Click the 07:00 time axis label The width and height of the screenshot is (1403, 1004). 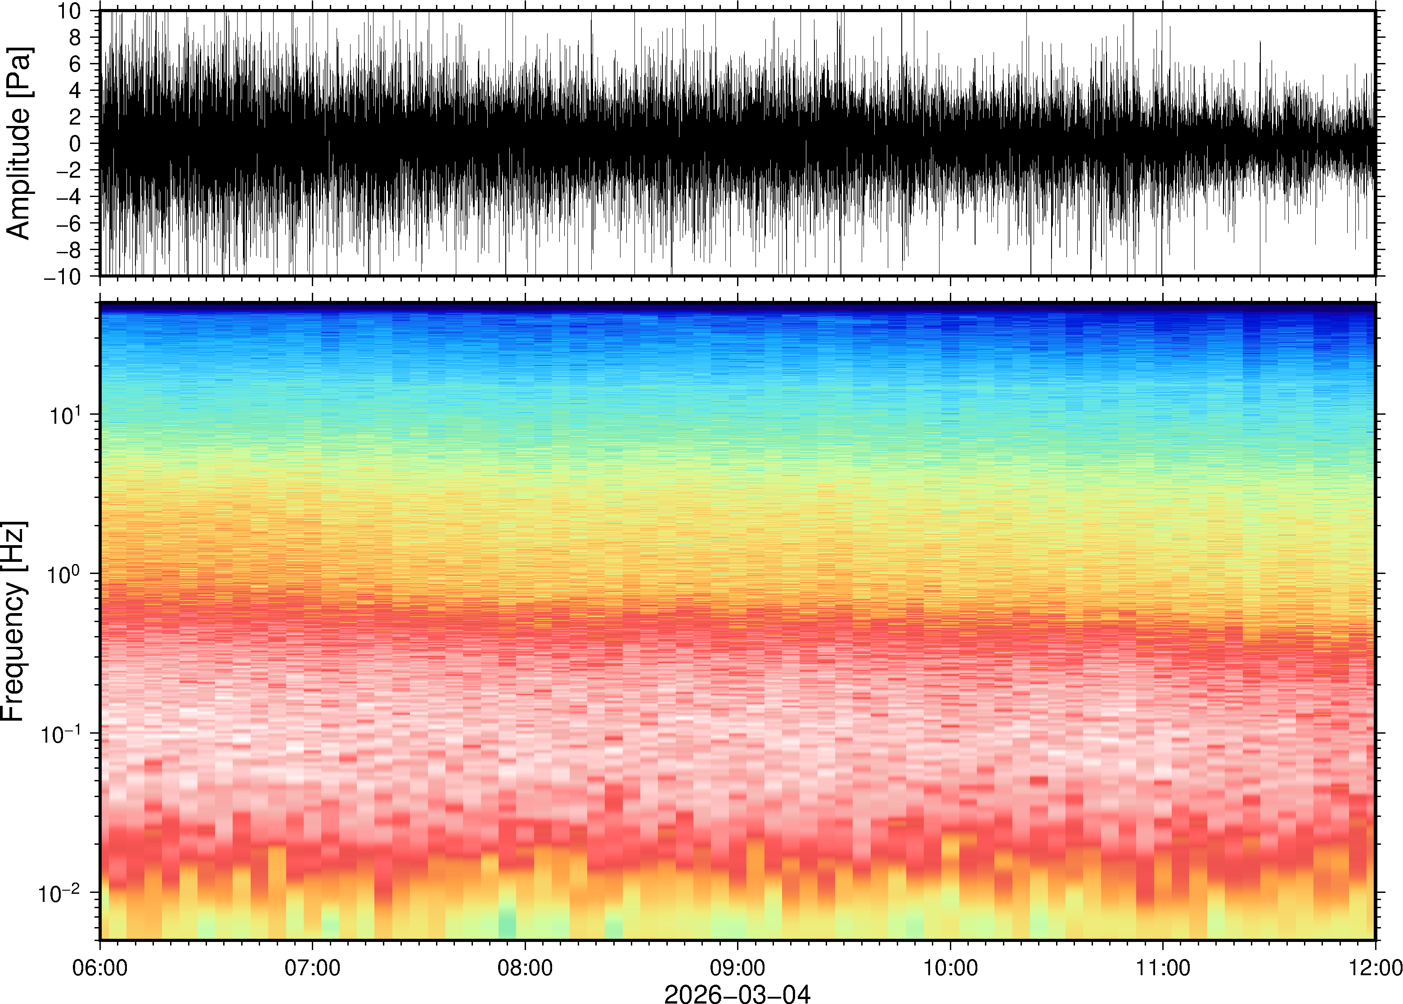coord(312,967)
